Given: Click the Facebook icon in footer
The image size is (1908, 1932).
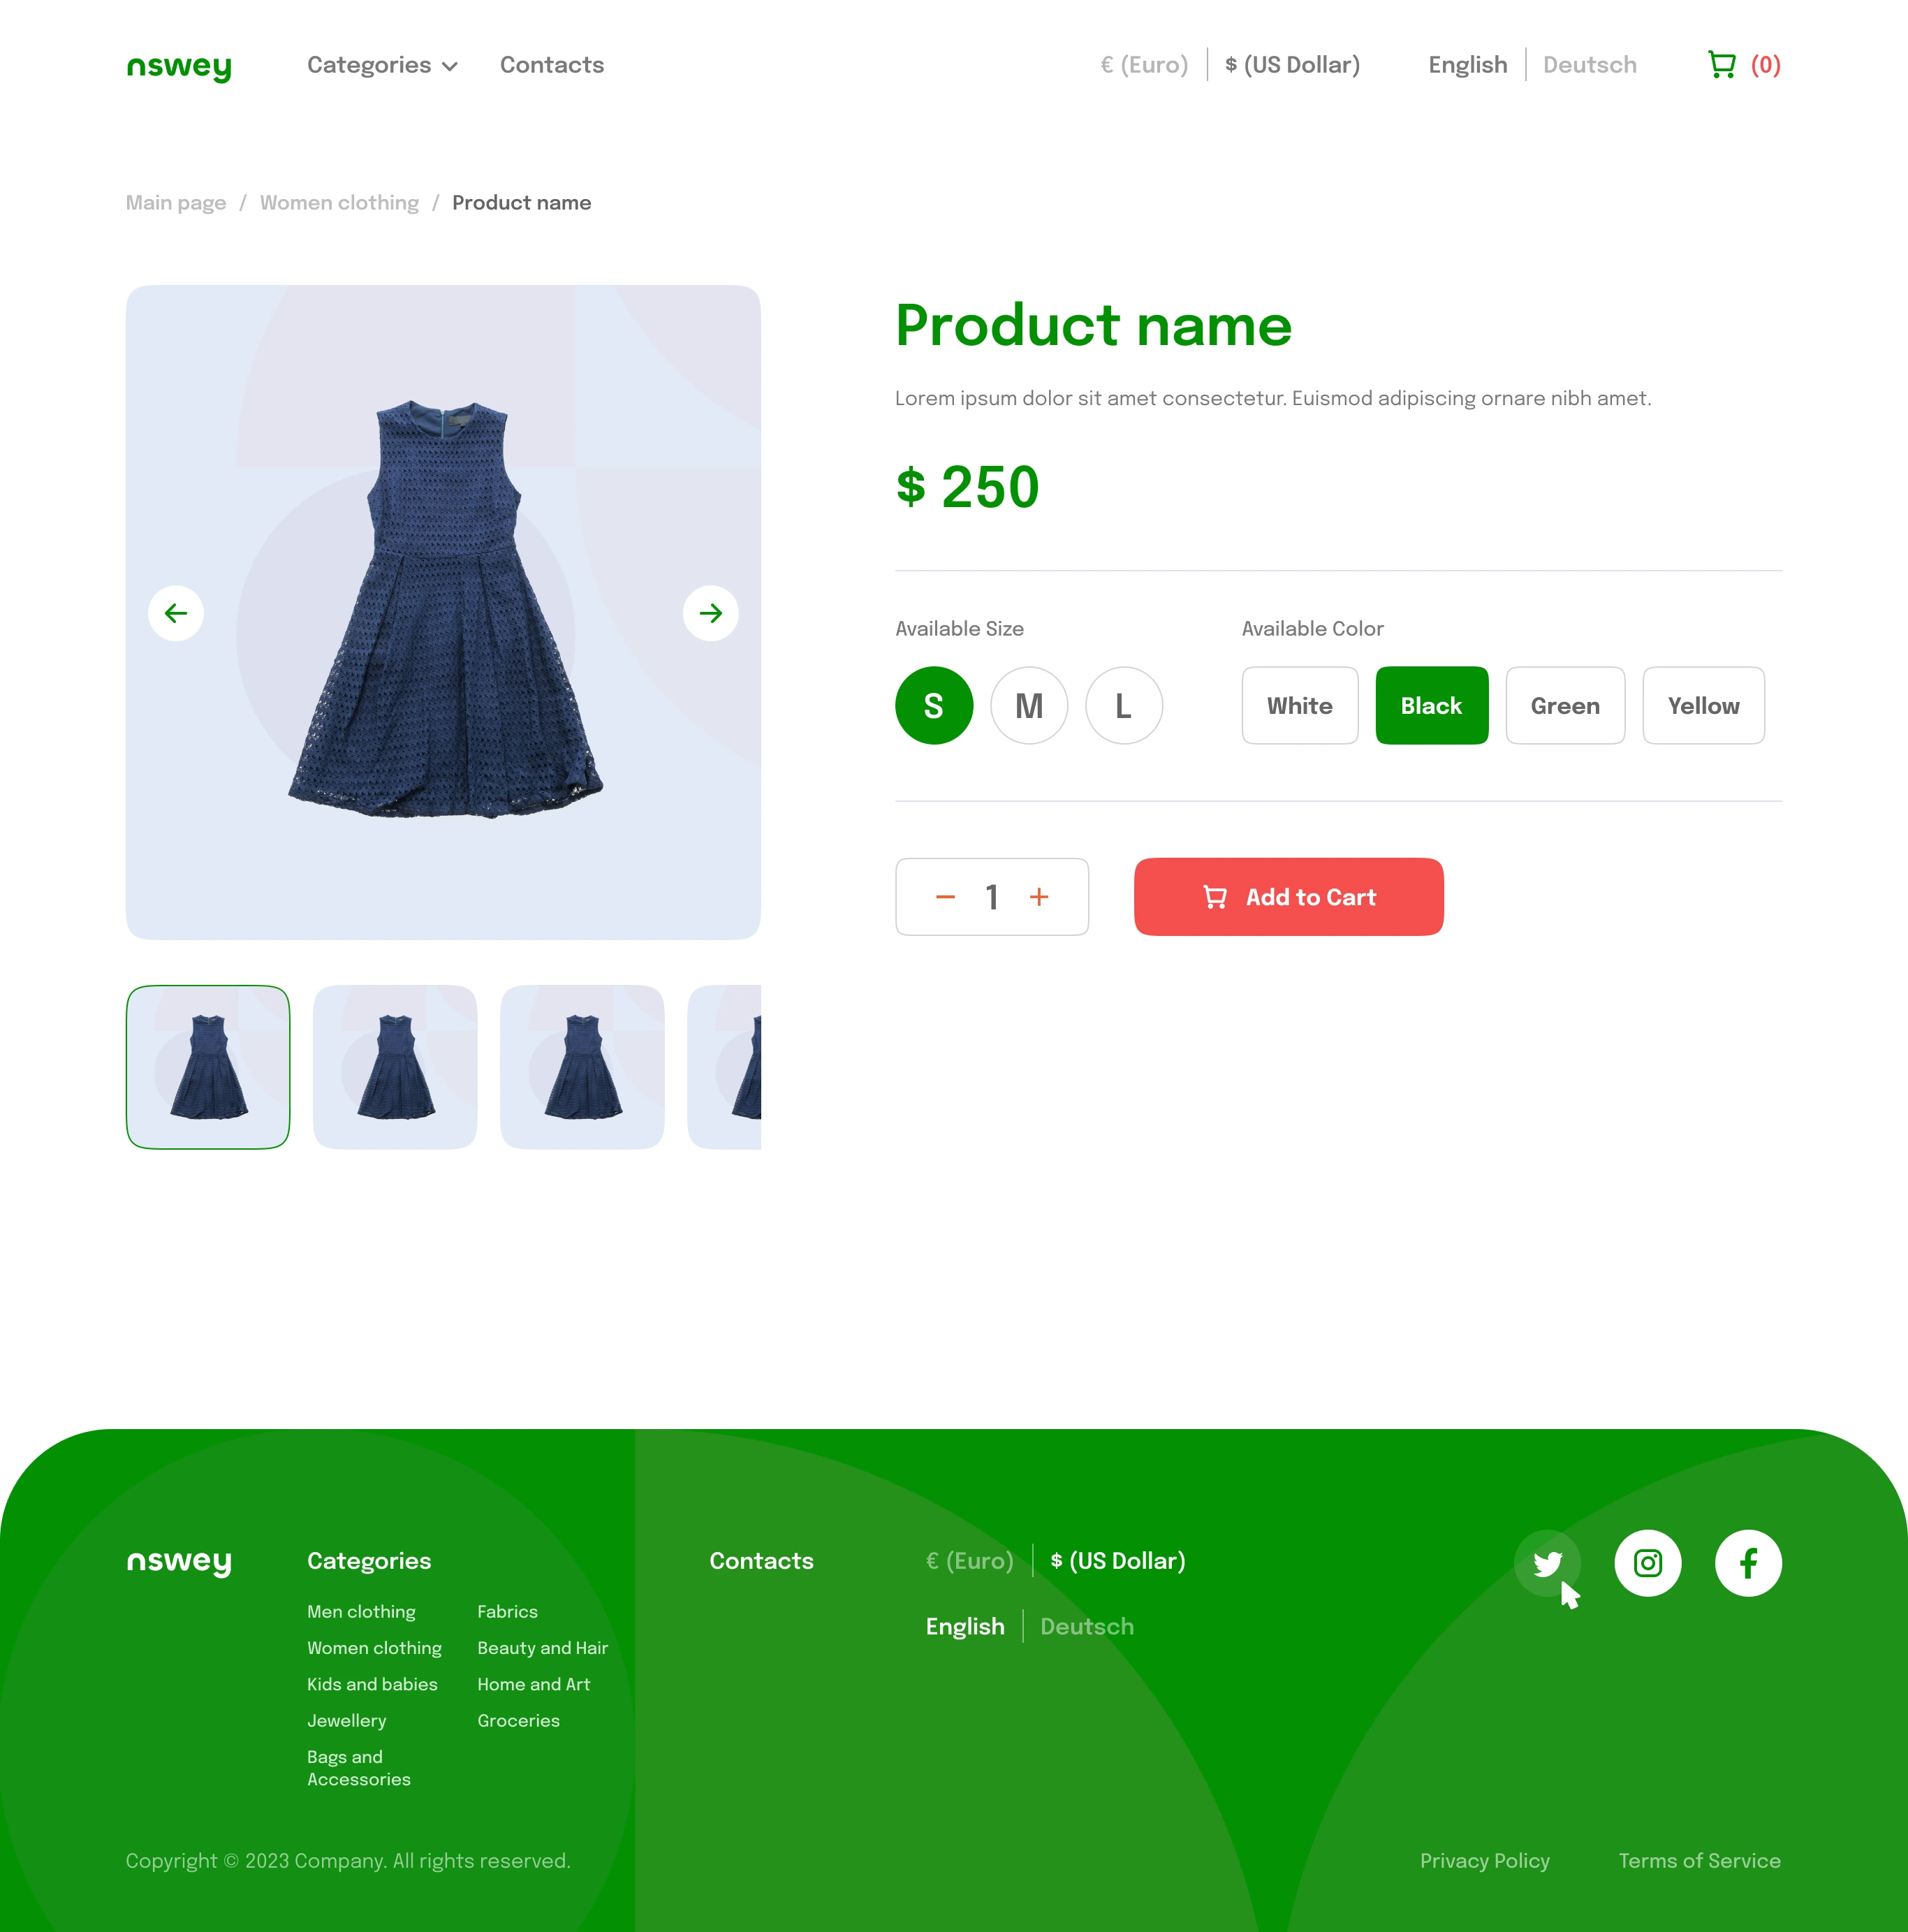Looking at the screenshot, I should pyautogui.click(x=1747, y=1563).
